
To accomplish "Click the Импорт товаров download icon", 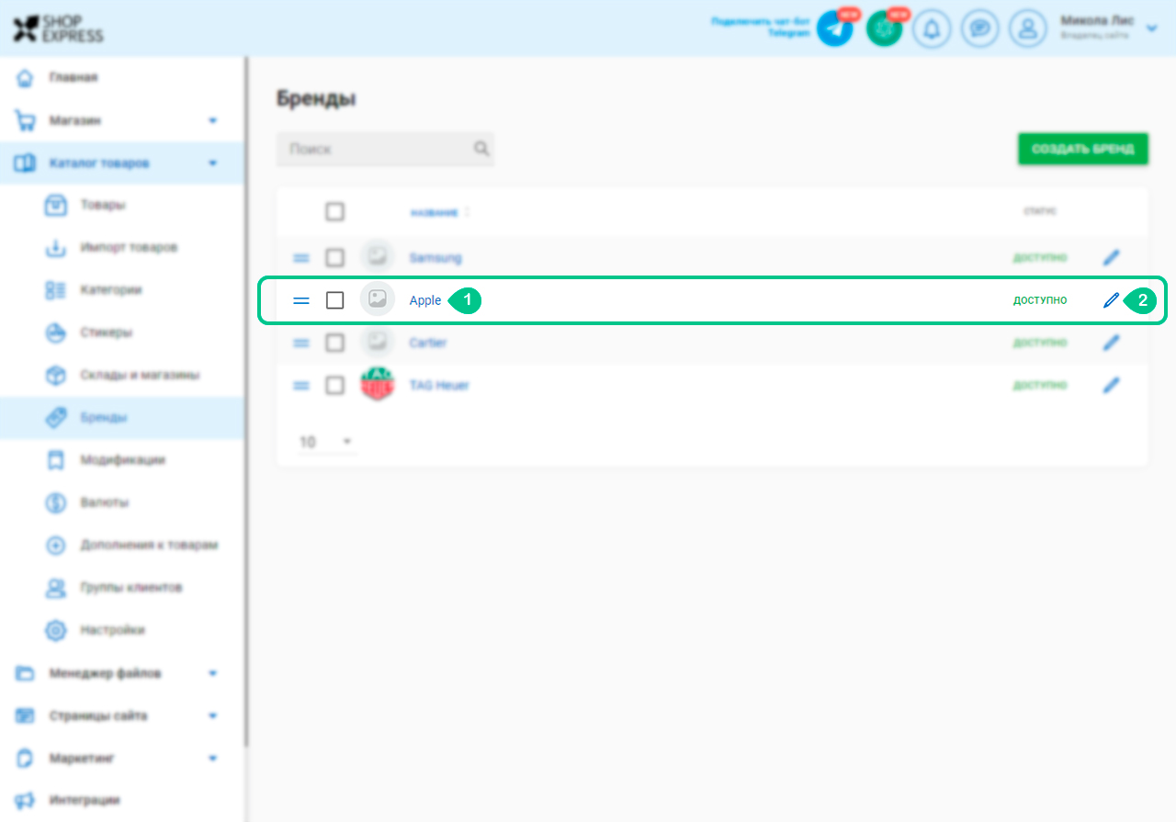I will pos(56,248).
